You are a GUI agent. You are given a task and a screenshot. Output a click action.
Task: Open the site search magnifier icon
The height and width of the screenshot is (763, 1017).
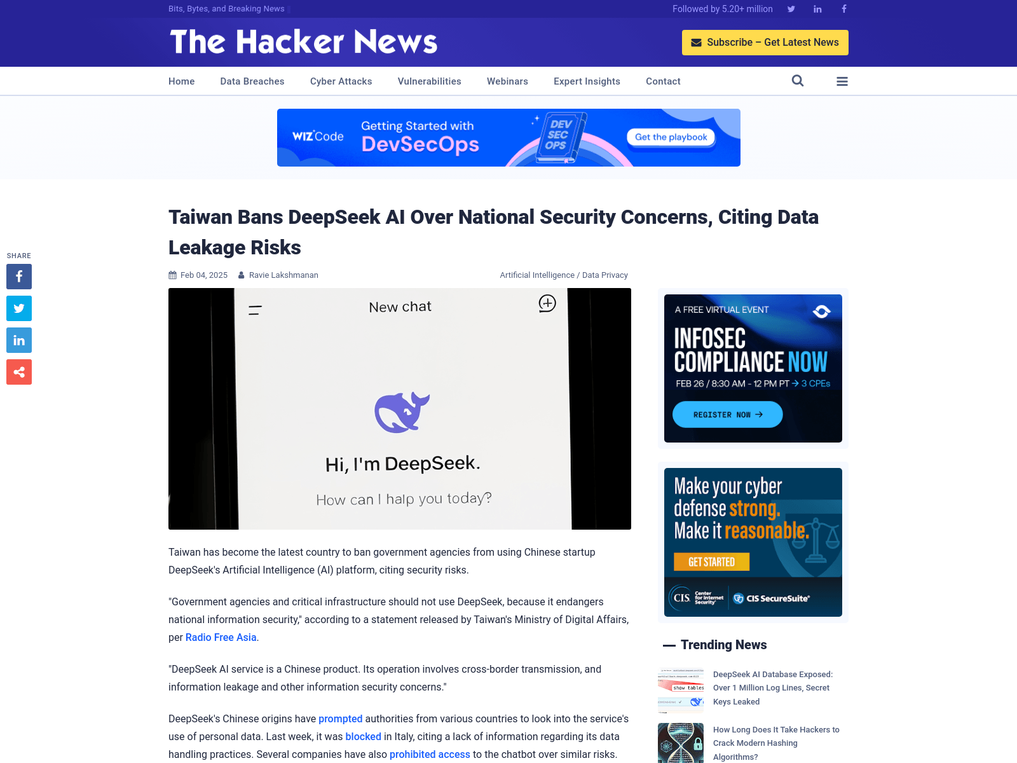point(798,81)
